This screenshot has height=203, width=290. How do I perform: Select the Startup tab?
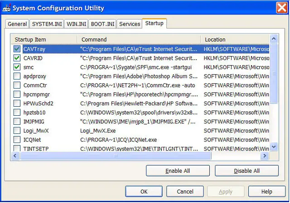tap(154, 23)
